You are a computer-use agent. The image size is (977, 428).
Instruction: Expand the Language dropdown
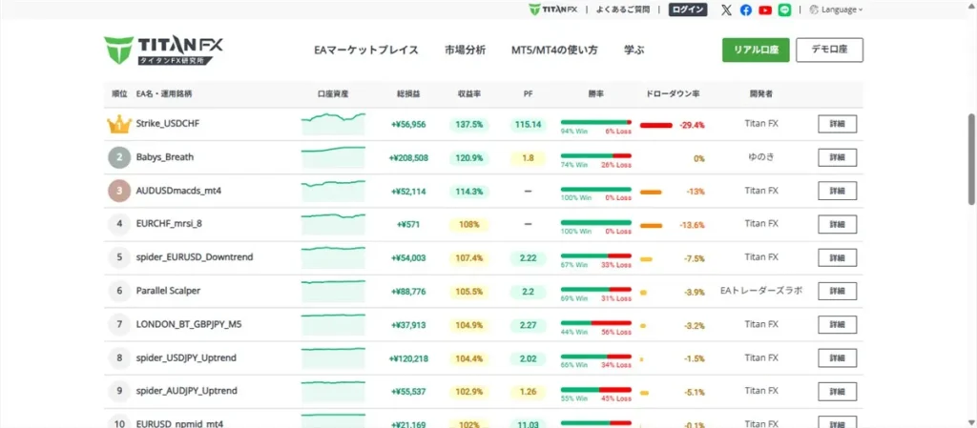coord(836,10)
